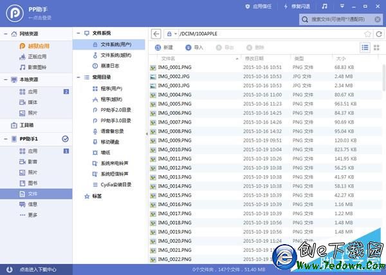Image resolution: width=386 pixels, height=275 pixels.
Task: Toggle the PP助手1 device check mark
Action: tap(65, 139)
